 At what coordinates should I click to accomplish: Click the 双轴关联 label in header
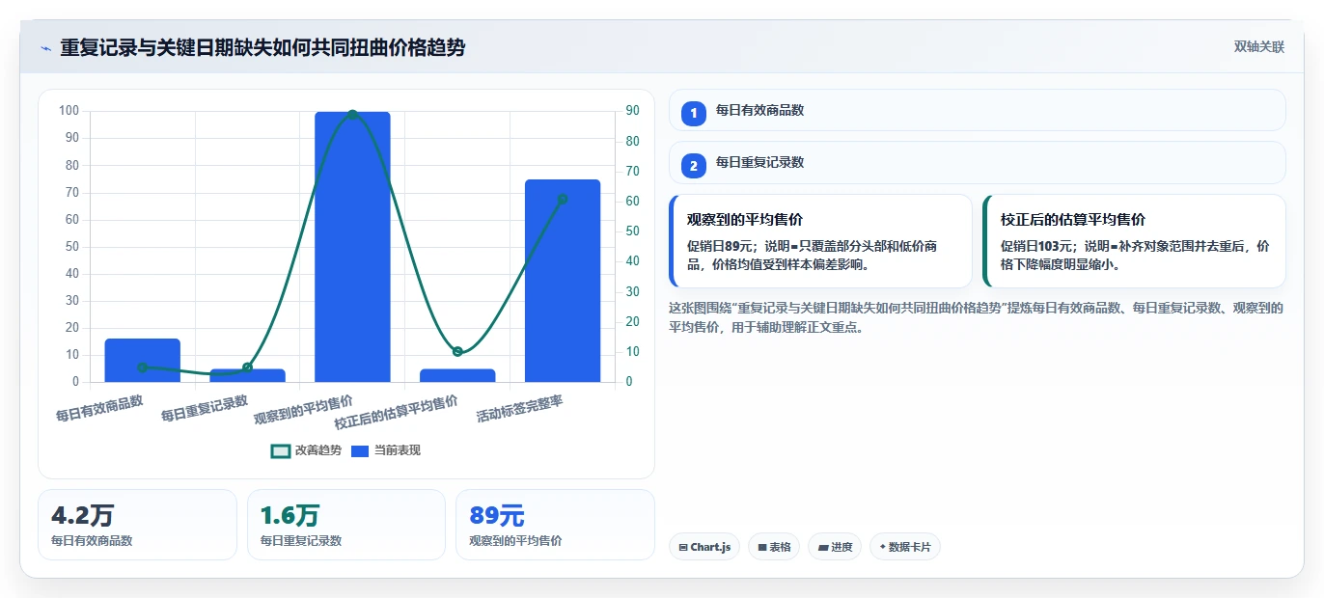click(1258, 47)
